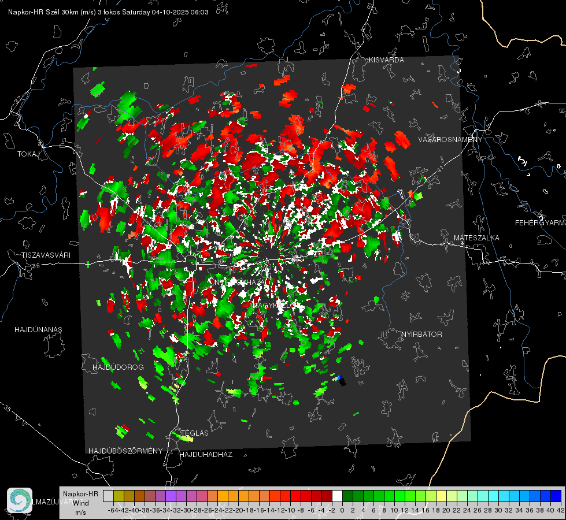This screenshot has height=520, width=566.
Task: Click the TOKAJ town label
Action: [28, 154]
